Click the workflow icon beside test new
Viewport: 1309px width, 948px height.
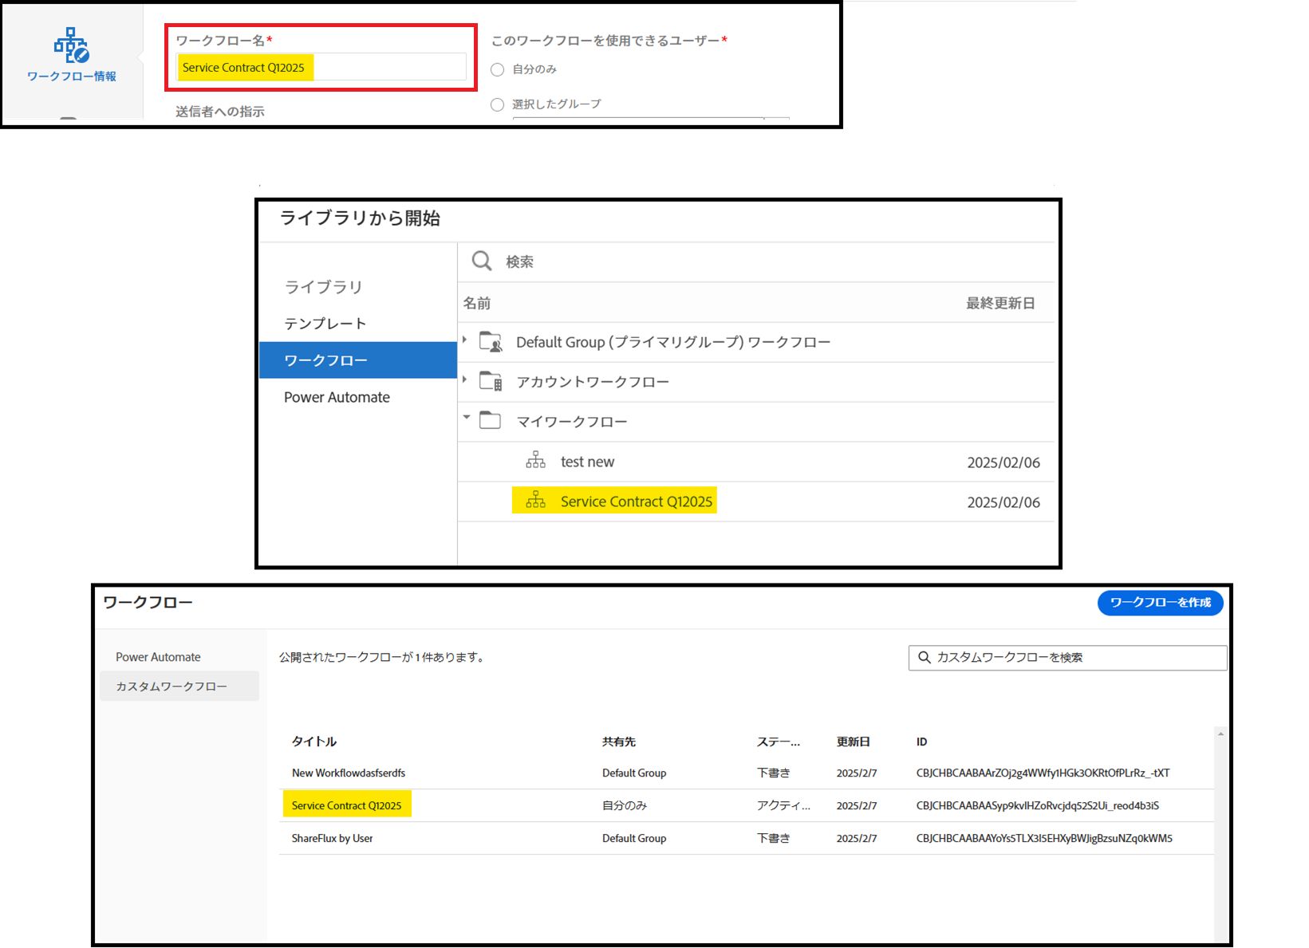(535, 460)
